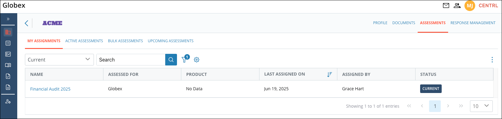Open the mail envelope icon
Viewport: 502px width, 119px height.
pos(446,6)
